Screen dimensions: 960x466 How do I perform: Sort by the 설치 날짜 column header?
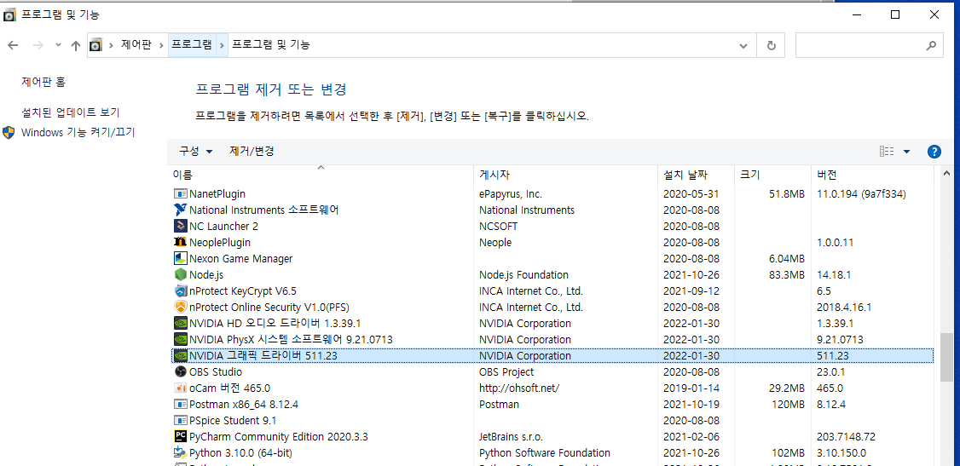click(x=696, y=175)
